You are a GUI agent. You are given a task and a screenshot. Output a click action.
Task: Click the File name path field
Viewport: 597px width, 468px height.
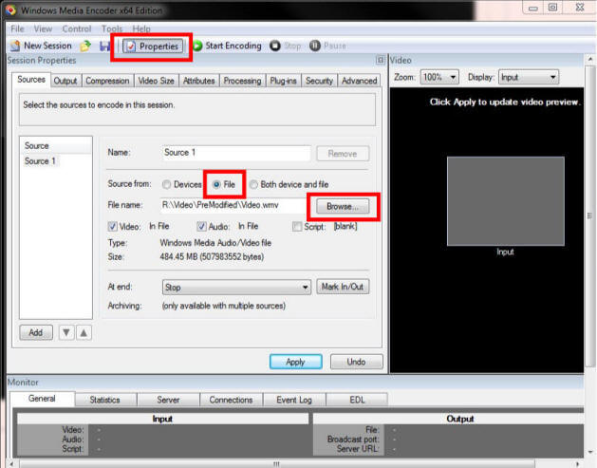233,206
